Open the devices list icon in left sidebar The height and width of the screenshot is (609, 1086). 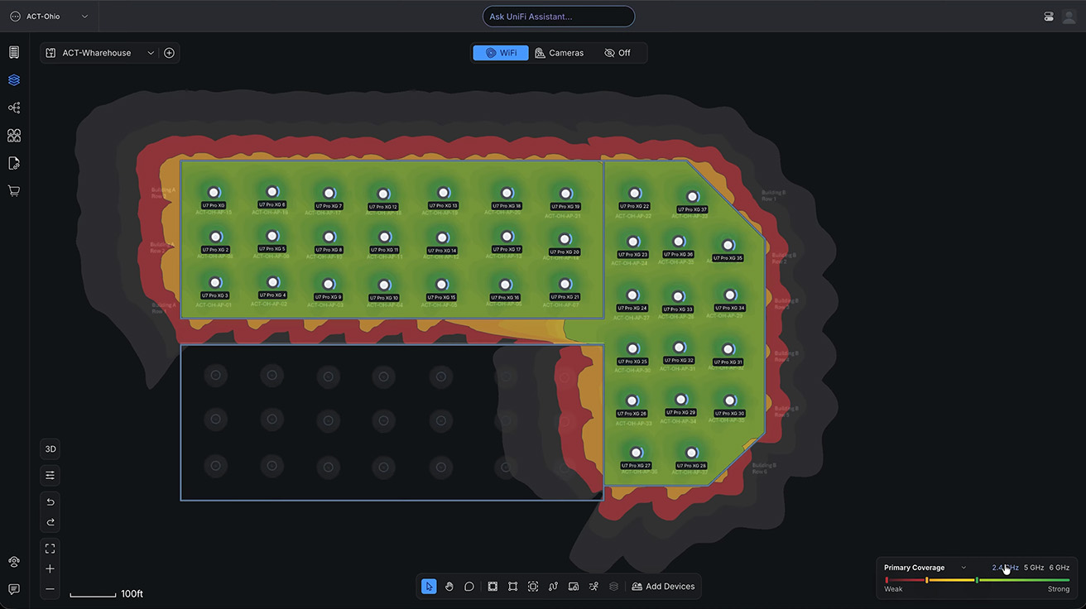pos(14,52)
